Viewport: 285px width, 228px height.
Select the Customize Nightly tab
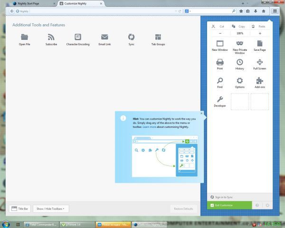pos(81,3)
